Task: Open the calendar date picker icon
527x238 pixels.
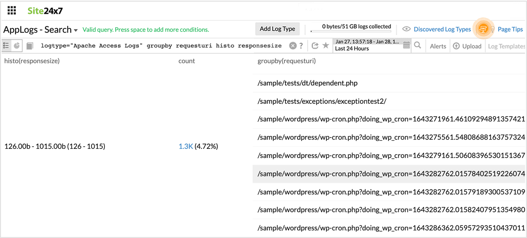Action: point(406,45)
